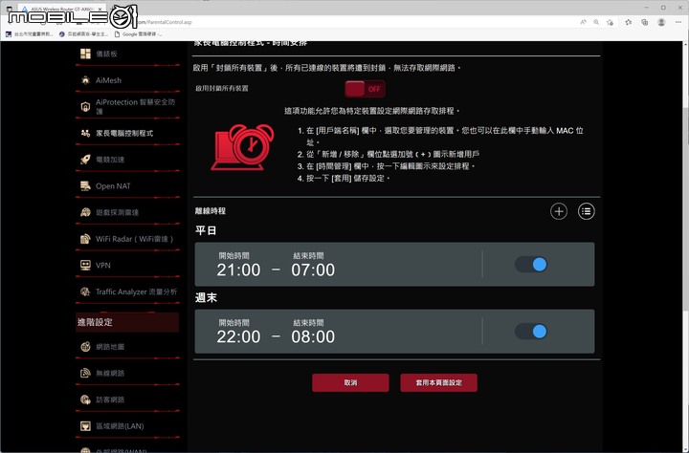The height and width of the screenshot is (453, 689).
Task: Open 區域網路(LAN) in the sidebar
Action: pos(120,426)
